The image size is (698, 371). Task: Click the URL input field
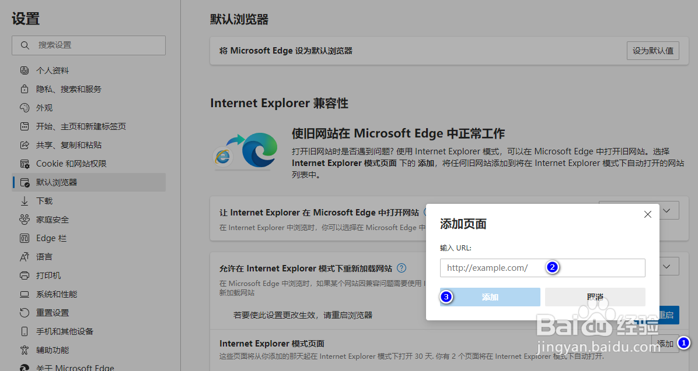pos(542,268)
